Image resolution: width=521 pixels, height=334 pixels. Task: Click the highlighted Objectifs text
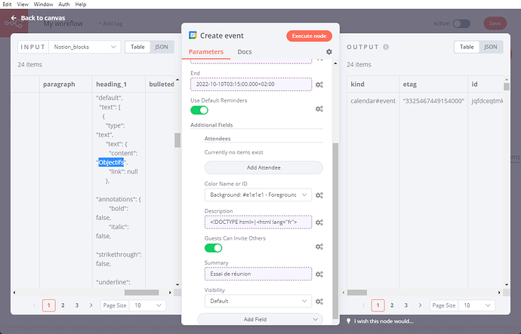(x=111, y=162)
